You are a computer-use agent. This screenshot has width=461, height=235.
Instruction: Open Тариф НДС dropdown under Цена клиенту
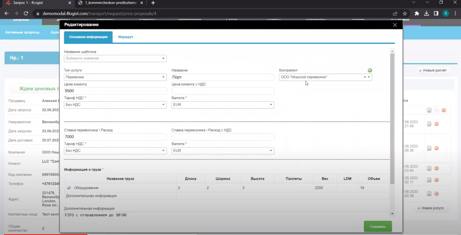(115, 105)
